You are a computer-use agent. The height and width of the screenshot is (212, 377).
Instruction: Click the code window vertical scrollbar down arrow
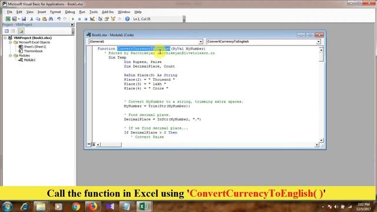(321, 140)
